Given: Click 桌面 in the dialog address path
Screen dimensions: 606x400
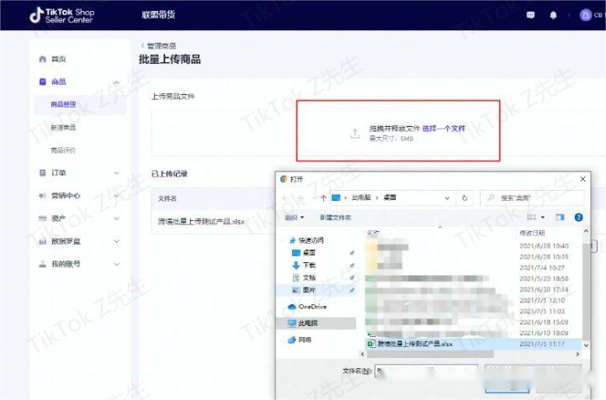Looking at the screenshot, I should [x=390, y=197].
